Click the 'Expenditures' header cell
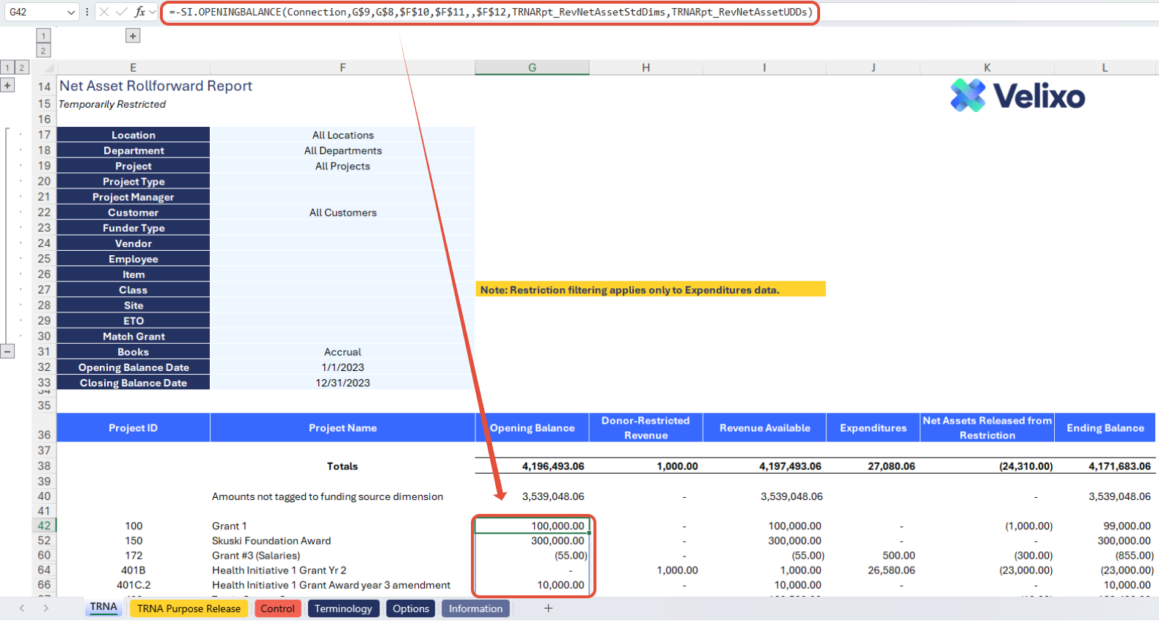 [873, 427]
